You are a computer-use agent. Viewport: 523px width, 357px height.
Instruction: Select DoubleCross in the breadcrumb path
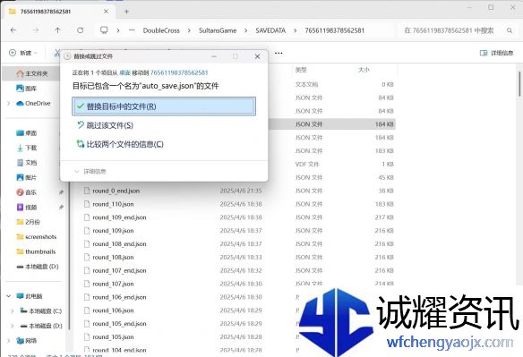click(161, 30)
